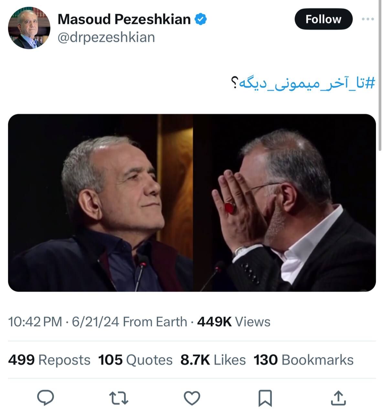Show the list of 499 Reposts
384x414 pixels.
pos(49,360)
